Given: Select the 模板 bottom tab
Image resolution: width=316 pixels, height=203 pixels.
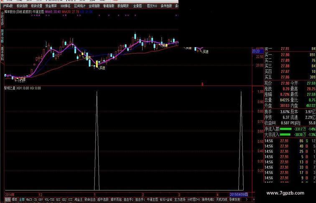Looking at the screenshot, I should pyautogui.click(x=15, y=200).
